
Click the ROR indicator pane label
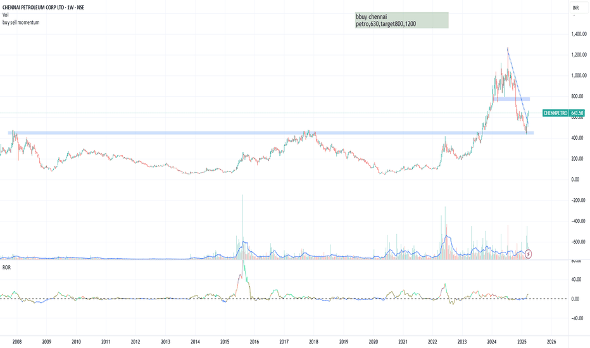click(x=6, y=268)
